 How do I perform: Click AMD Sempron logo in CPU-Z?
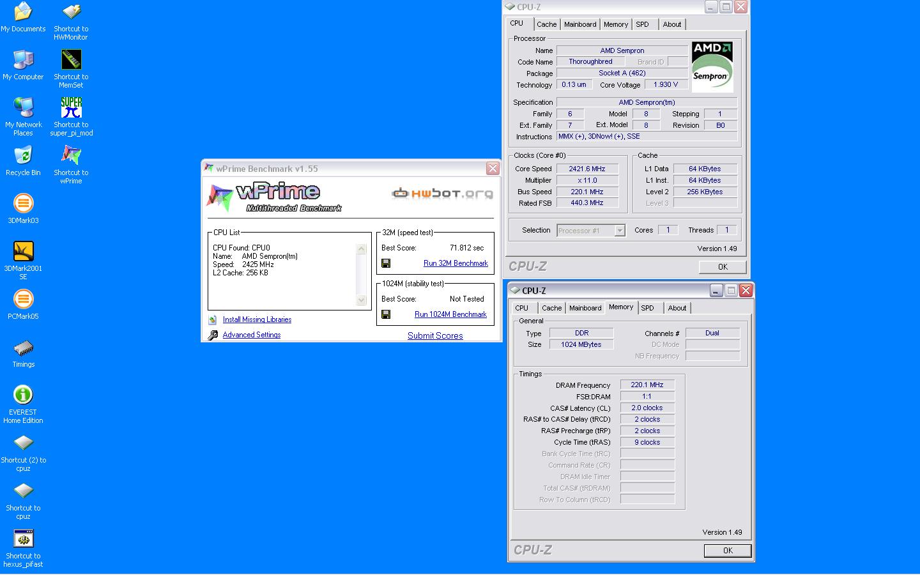click(x=712, y=66)
